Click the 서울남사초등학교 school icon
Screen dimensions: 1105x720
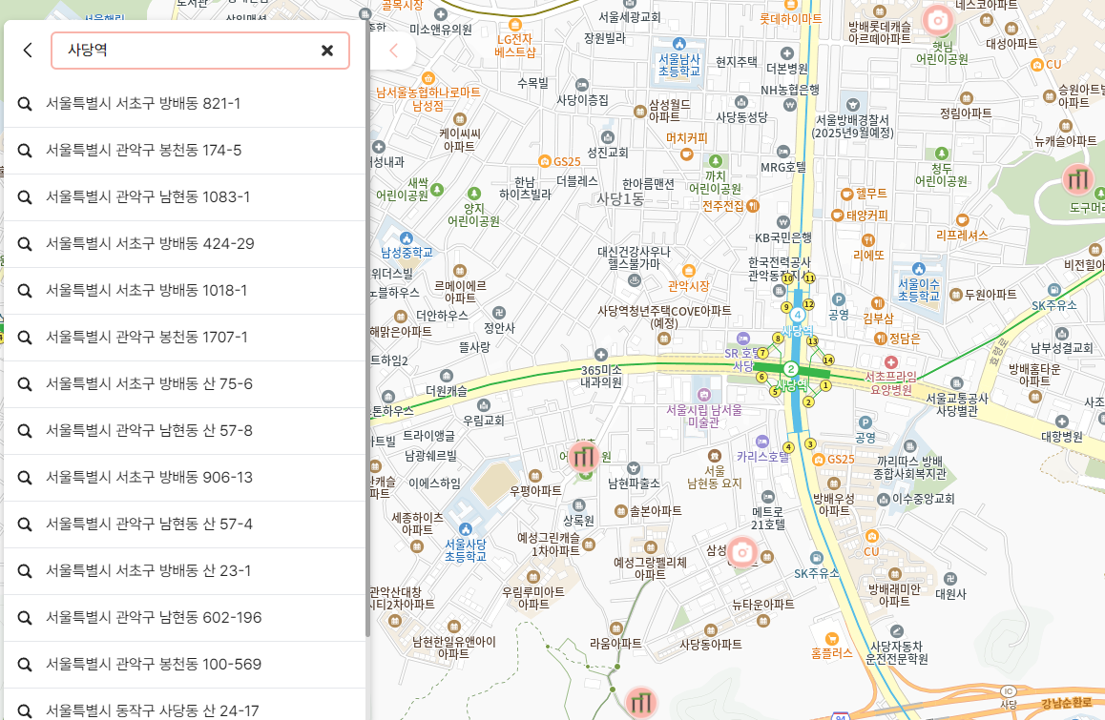[x=679, y=44]
